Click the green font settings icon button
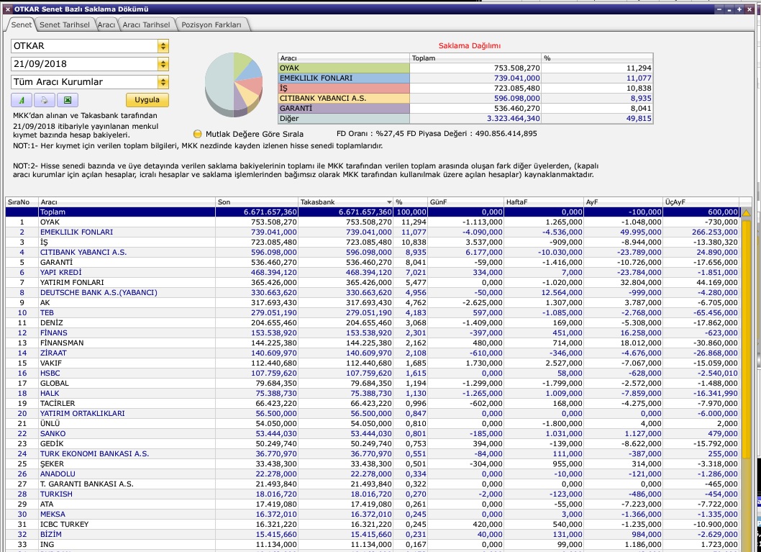Viewport: 761px width, 552px height. pos(22,100)
